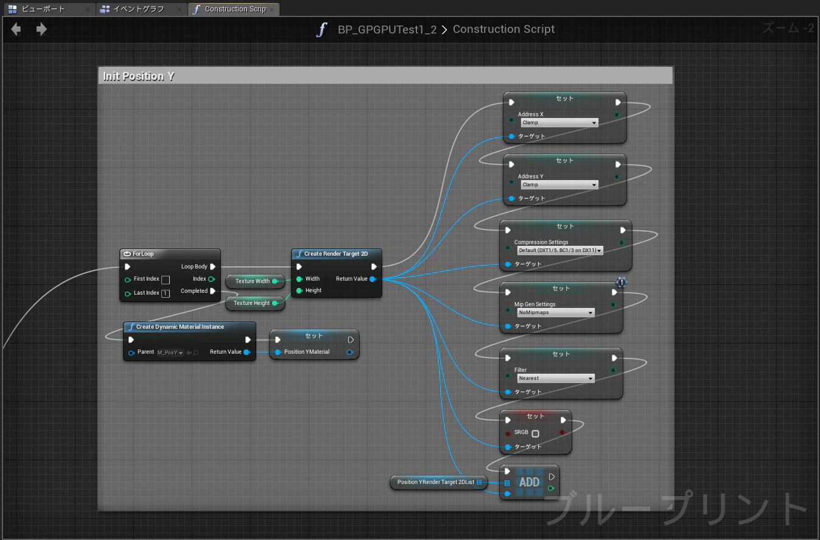Screen dimensions: 820x540
Task: Click the magnifier icon beside the Parent field
Action: coord(196,352)
